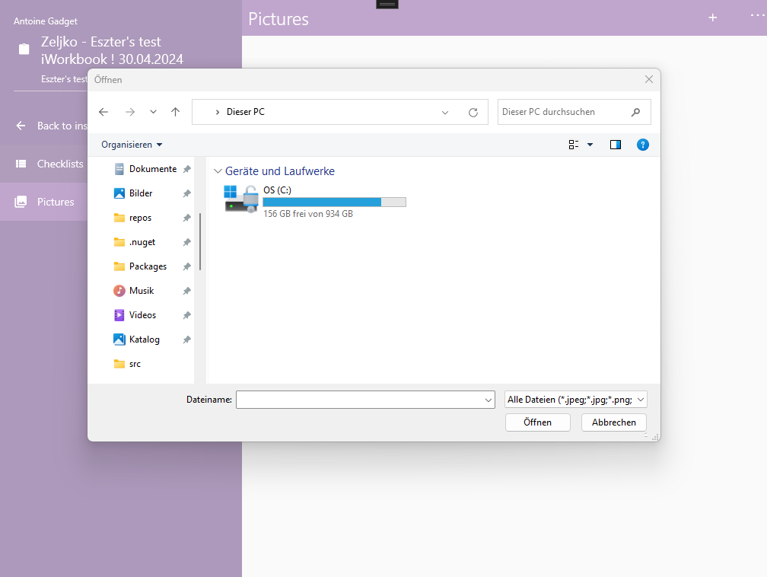Open the Videos folder in the sidebar

click(x=142, y=314)
